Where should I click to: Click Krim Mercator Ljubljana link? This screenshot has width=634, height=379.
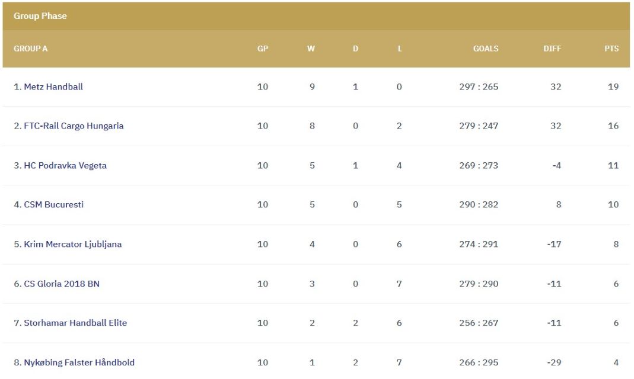(x=72, y=245)
